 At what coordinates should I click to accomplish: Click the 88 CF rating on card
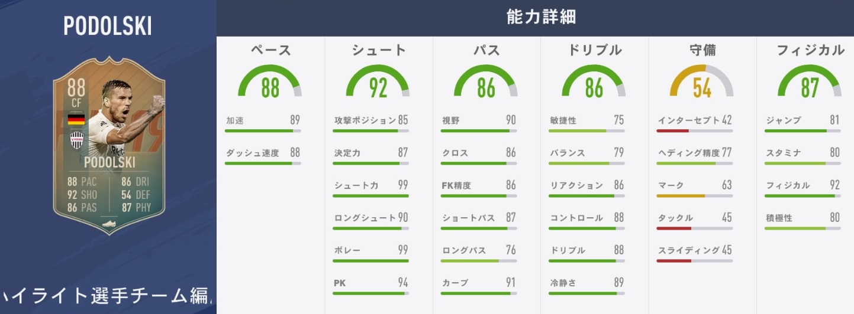(x=76, y=94)
